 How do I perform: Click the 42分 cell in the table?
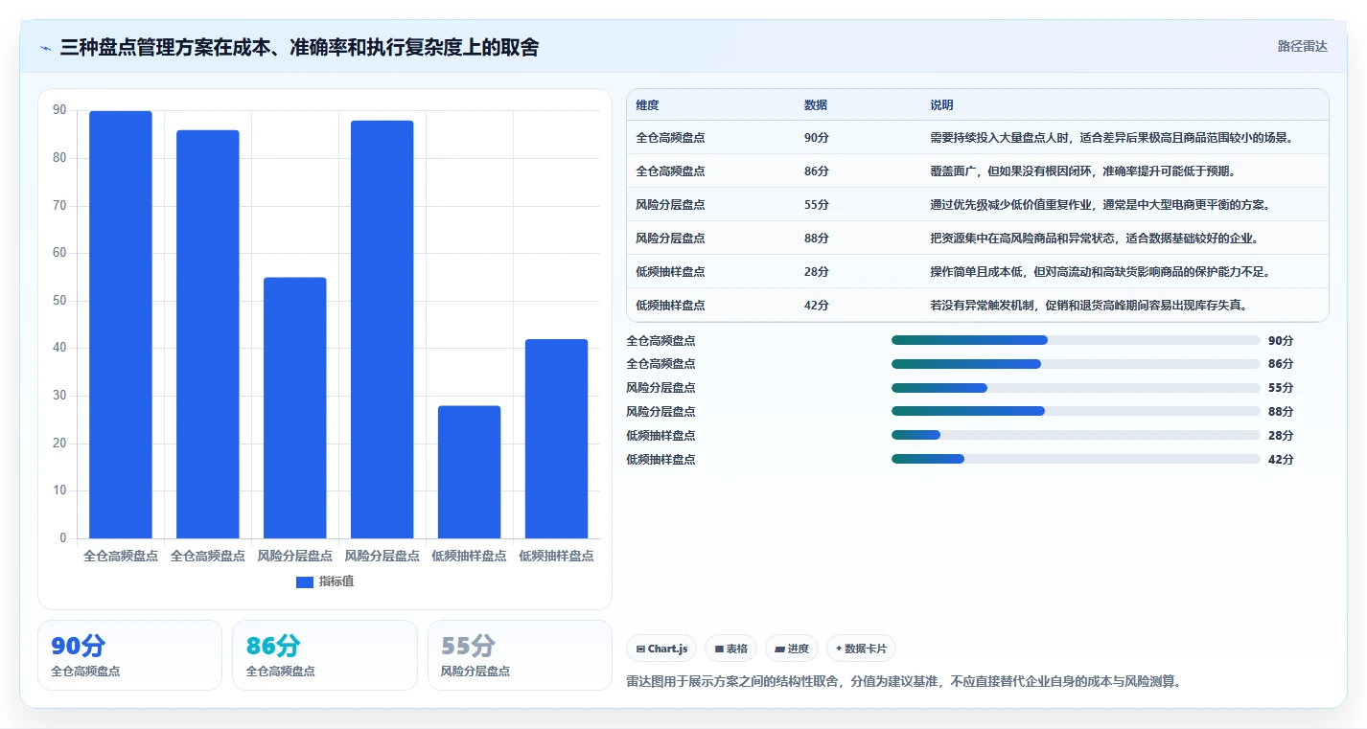click(x=817, y=306)
